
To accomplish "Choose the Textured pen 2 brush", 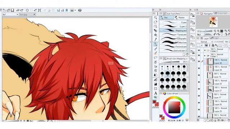I will [x=173, y=51].
